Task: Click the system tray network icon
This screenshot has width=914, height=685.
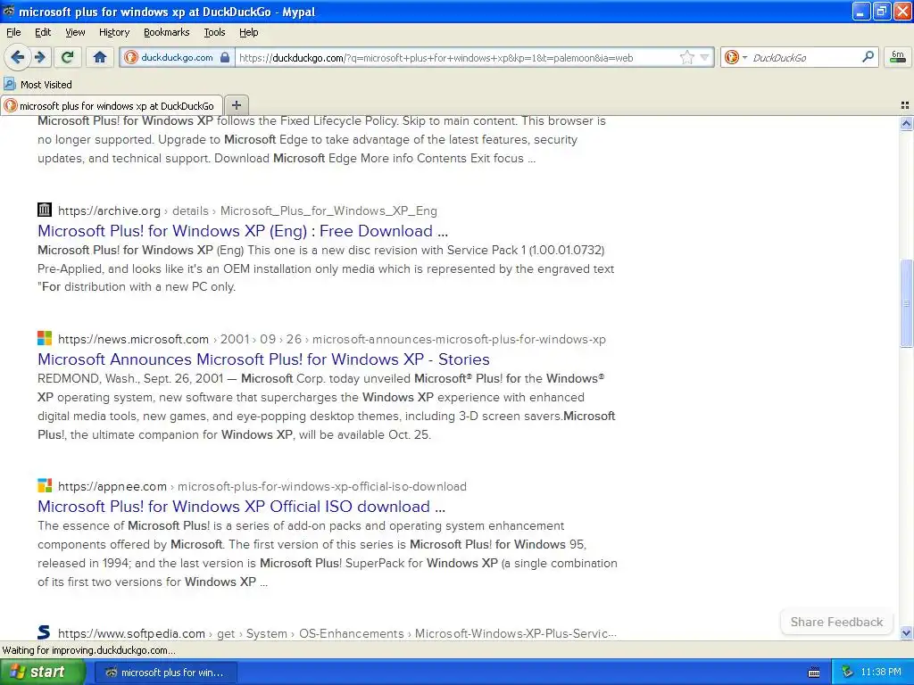Action: point(847,673)
